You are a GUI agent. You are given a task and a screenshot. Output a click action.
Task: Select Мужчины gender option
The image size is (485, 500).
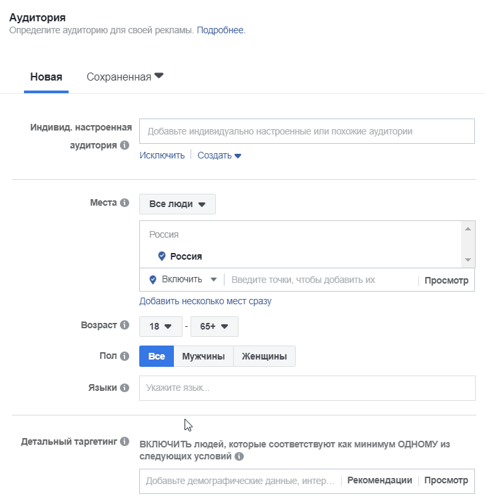(x=204, y=356)
